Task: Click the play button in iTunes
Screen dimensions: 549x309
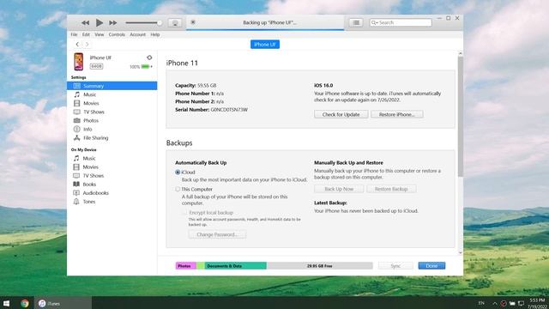Action: pyautogui.click(x=100, y=23)
